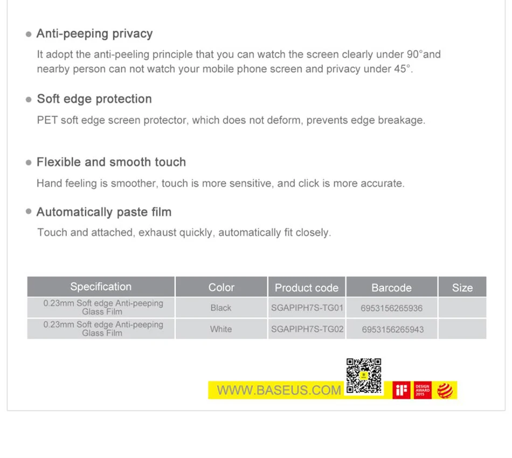Click the Anti-peeping privacy bullet dot

29,34
